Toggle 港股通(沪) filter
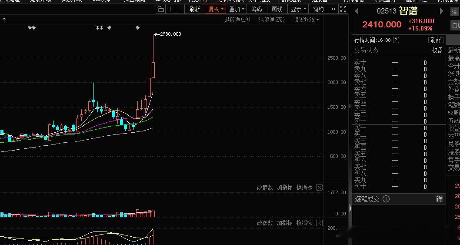The image size is (460, 245). pos(237,20)
